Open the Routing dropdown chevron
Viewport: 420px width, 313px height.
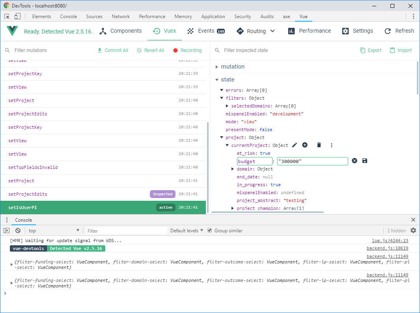tap(272, 31)
